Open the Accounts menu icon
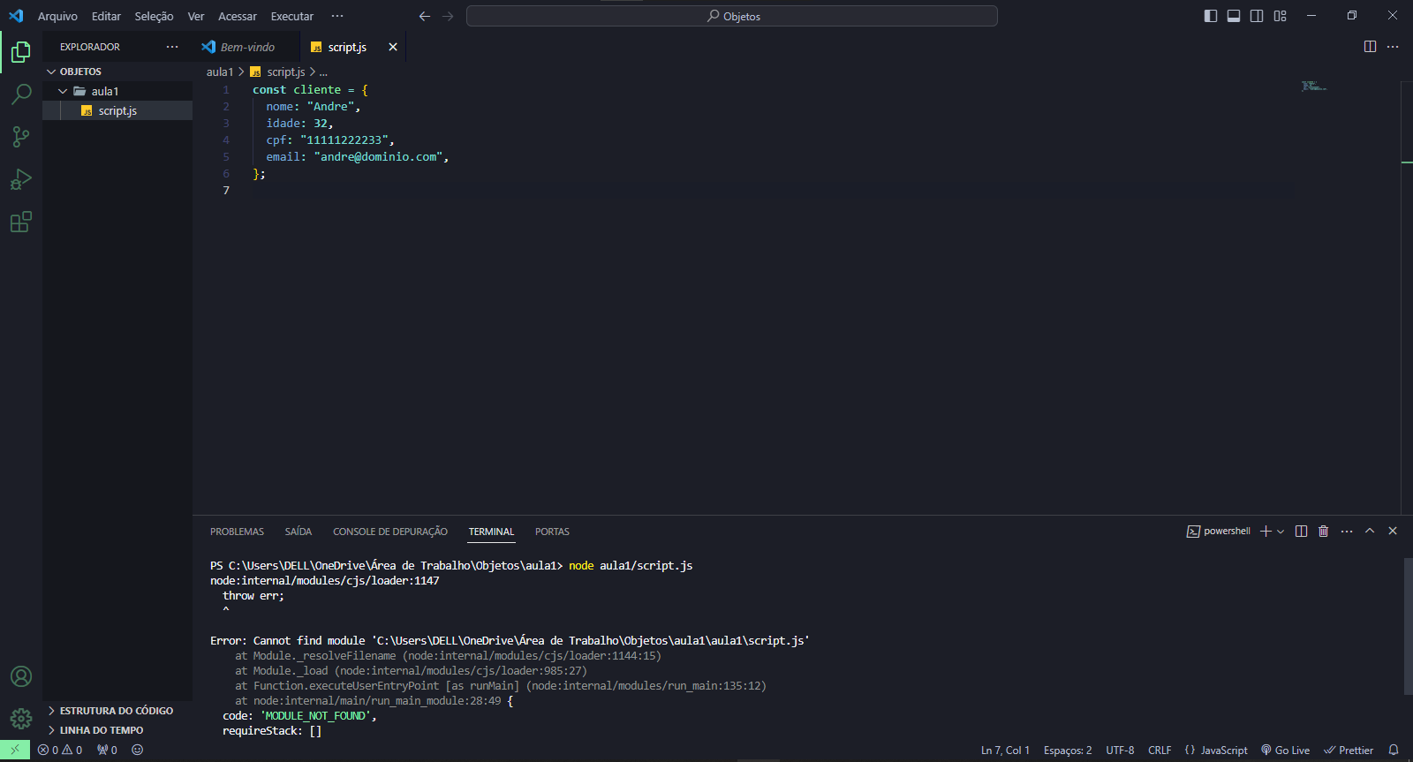This screenshot has height=762, width=1413. (21, 676)
